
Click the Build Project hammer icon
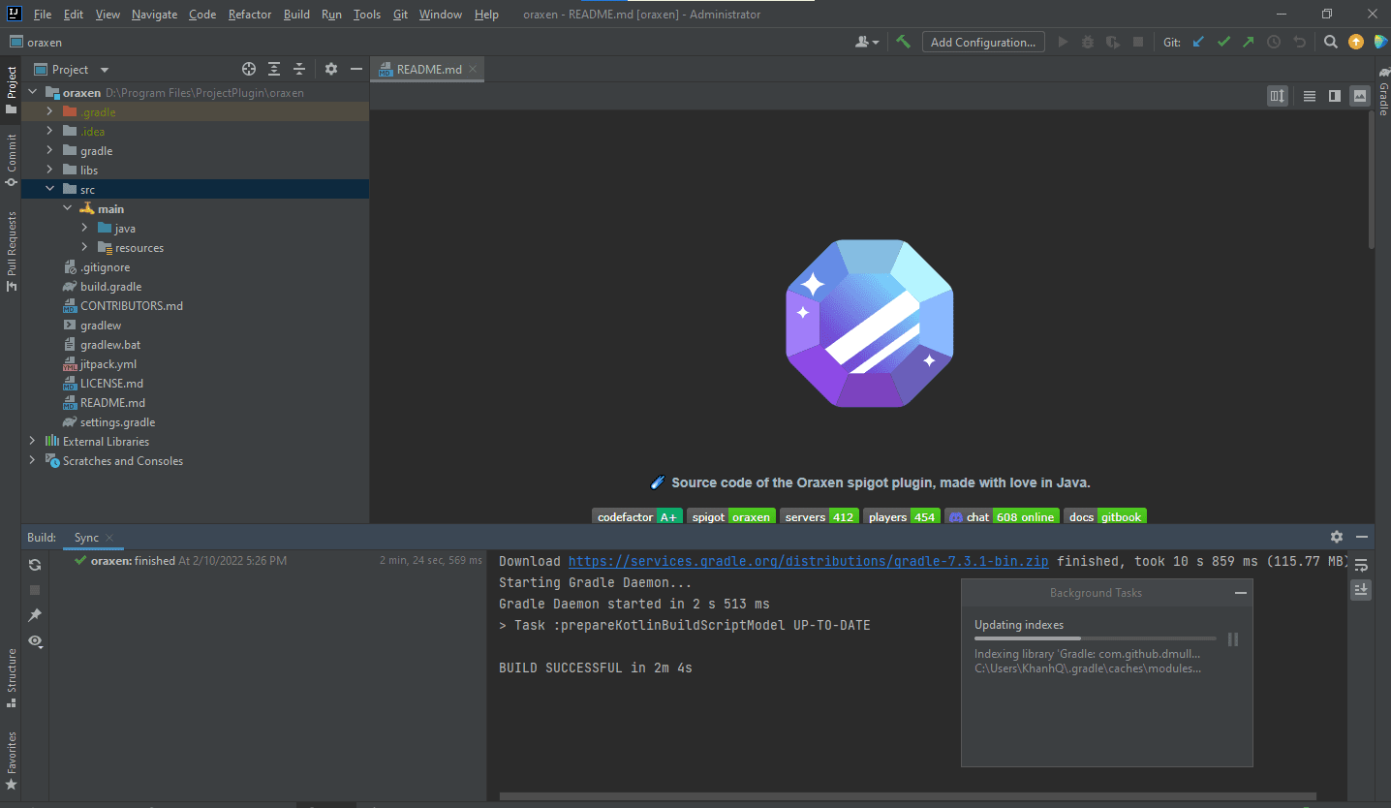[903, 42]
